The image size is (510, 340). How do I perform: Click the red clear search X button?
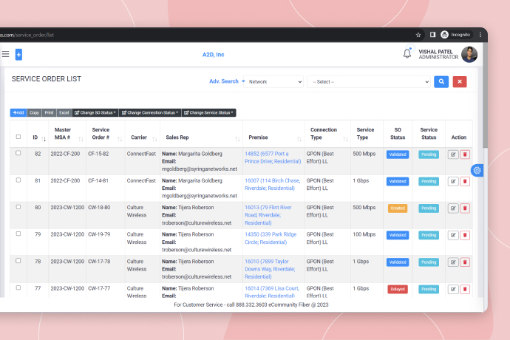point(460,81)
